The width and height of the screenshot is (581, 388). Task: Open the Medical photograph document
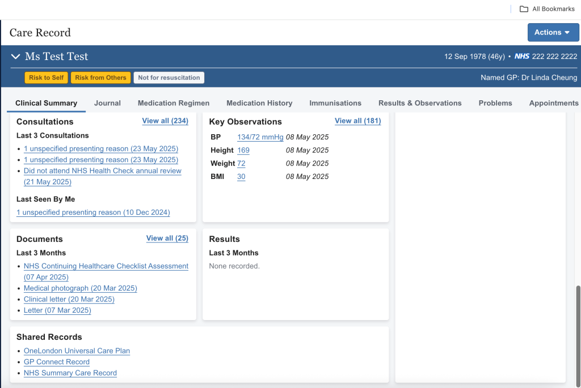tap(80, 288)
